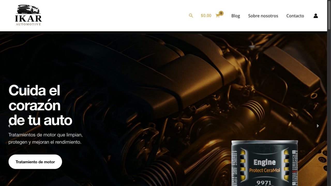Screen dimensions: 331x186
Task: Go to previous slide arrow
Action: point(9,126)
